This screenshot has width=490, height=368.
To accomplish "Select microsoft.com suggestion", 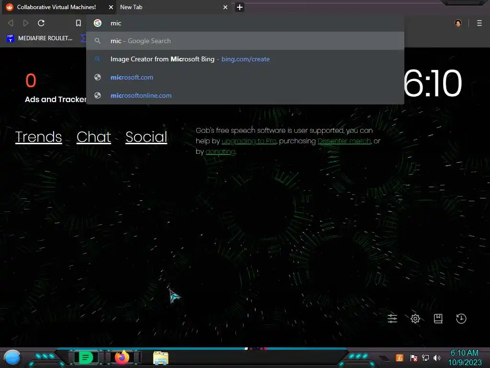I will (x=245, y=77).
